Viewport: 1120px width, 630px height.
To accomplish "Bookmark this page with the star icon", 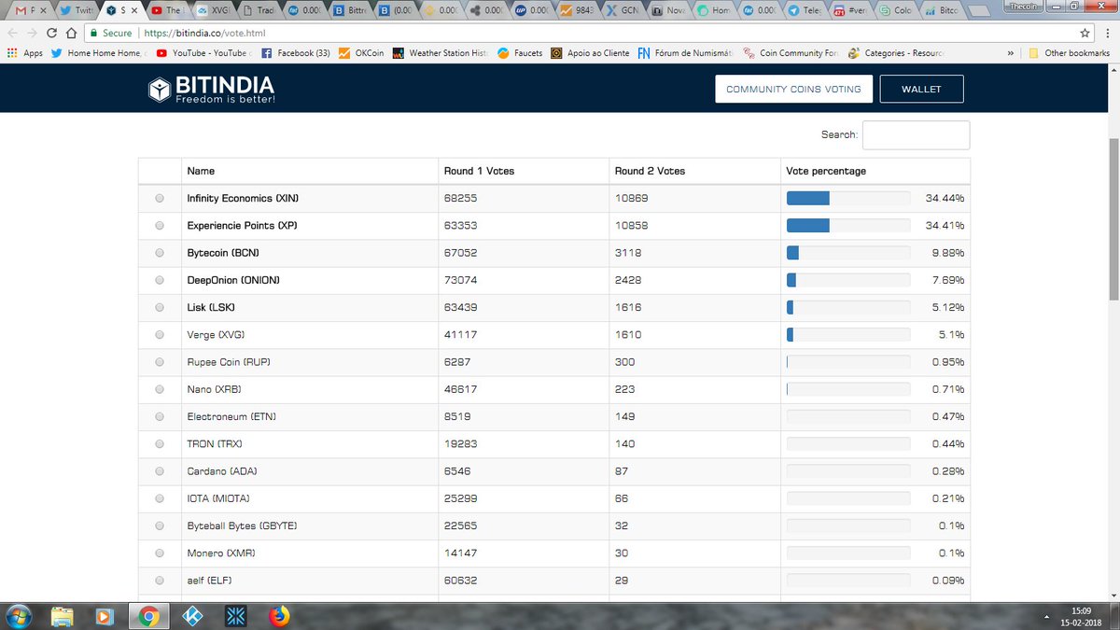I will pyautogui.click(x=1085, y=33).
